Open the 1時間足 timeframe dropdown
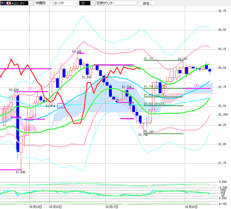 (43, 3)
